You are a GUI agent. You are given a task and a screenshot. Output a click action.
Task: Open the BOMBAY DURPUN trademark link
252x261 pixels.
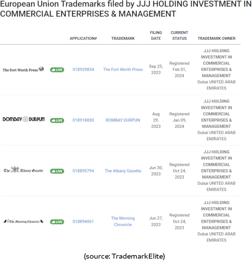pos(123,120)
